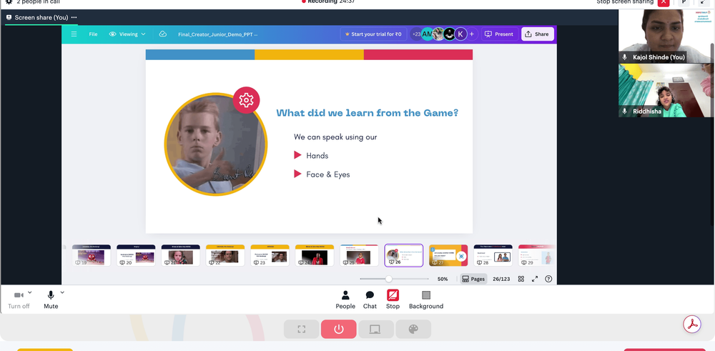Open grid view of all pages
The image size is (715, 351).
tap(521, 279)
